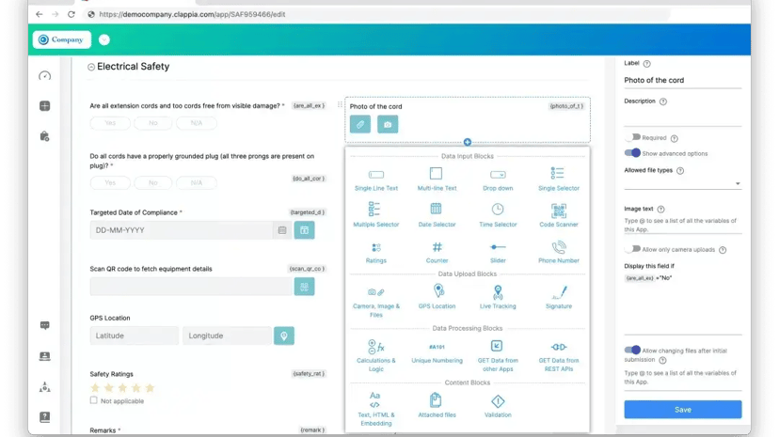
Task: Select Yes for grounded plug question
Action: pyautogui.click(x=110, y=182)
